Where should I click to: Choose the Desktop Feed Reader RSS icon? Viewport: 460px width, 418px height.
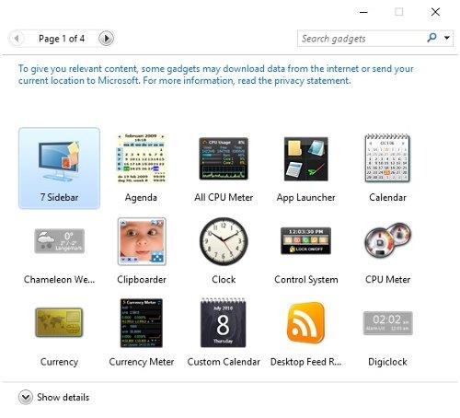pyautogui.click(x=305, y=322)
